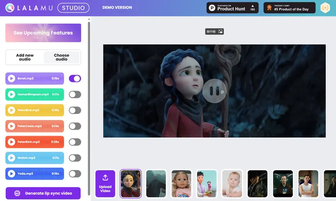Enable the PeterCasio.mp3 toggle
The width and height of the screenshot is (336, 201).
(75, 126)
